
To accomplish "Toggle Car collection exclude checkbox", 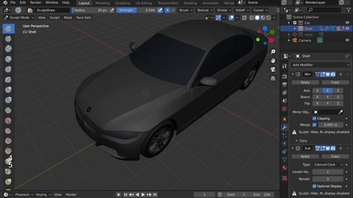I will (x=295, y=23).
